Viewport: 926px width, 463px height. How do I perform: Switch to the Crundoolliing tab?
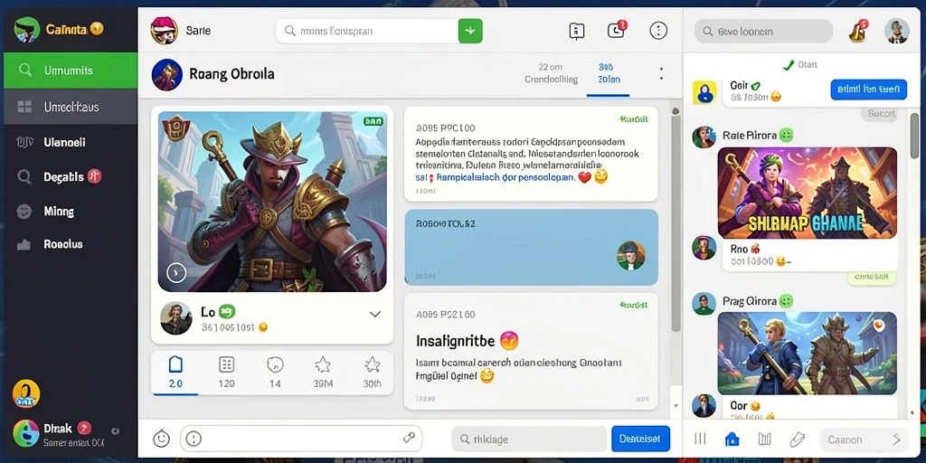(x=551, y=73)
